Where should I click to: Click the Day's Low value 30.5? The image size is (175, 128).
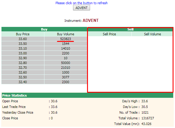pyautogui.click(x=145, y=107)
